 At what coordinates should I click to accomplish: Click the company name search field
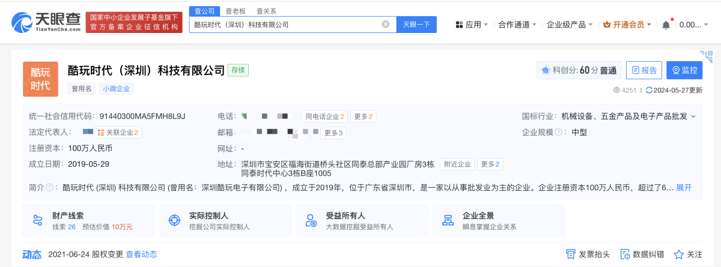(x=285, y=25)
